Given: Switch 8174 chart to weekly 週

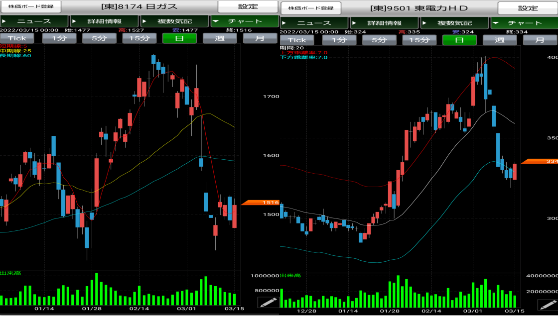Looking at the screenshot, I should pos(220,38).
